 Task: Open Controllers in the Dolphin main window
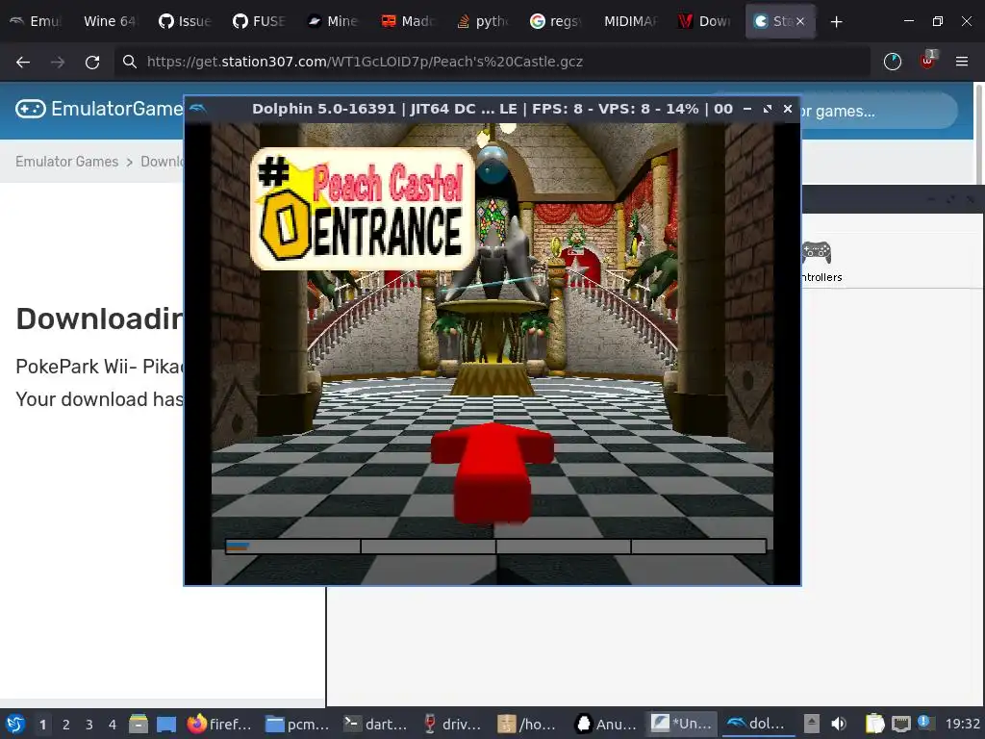pyautogui.click(x=821, y=262)
